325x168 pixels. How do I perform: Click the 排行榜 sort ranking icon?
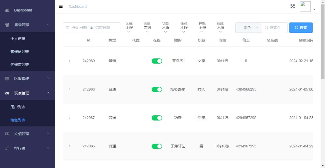tap(7, 148)
